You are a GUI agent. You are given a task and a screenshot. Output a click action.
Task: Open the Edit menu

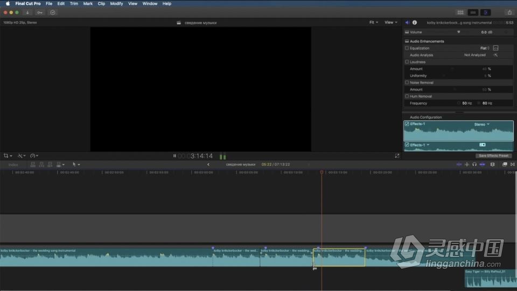point(61,4)
